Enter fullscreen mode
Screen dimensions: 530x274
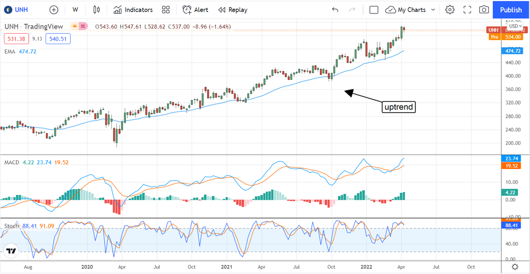[467, 10]
